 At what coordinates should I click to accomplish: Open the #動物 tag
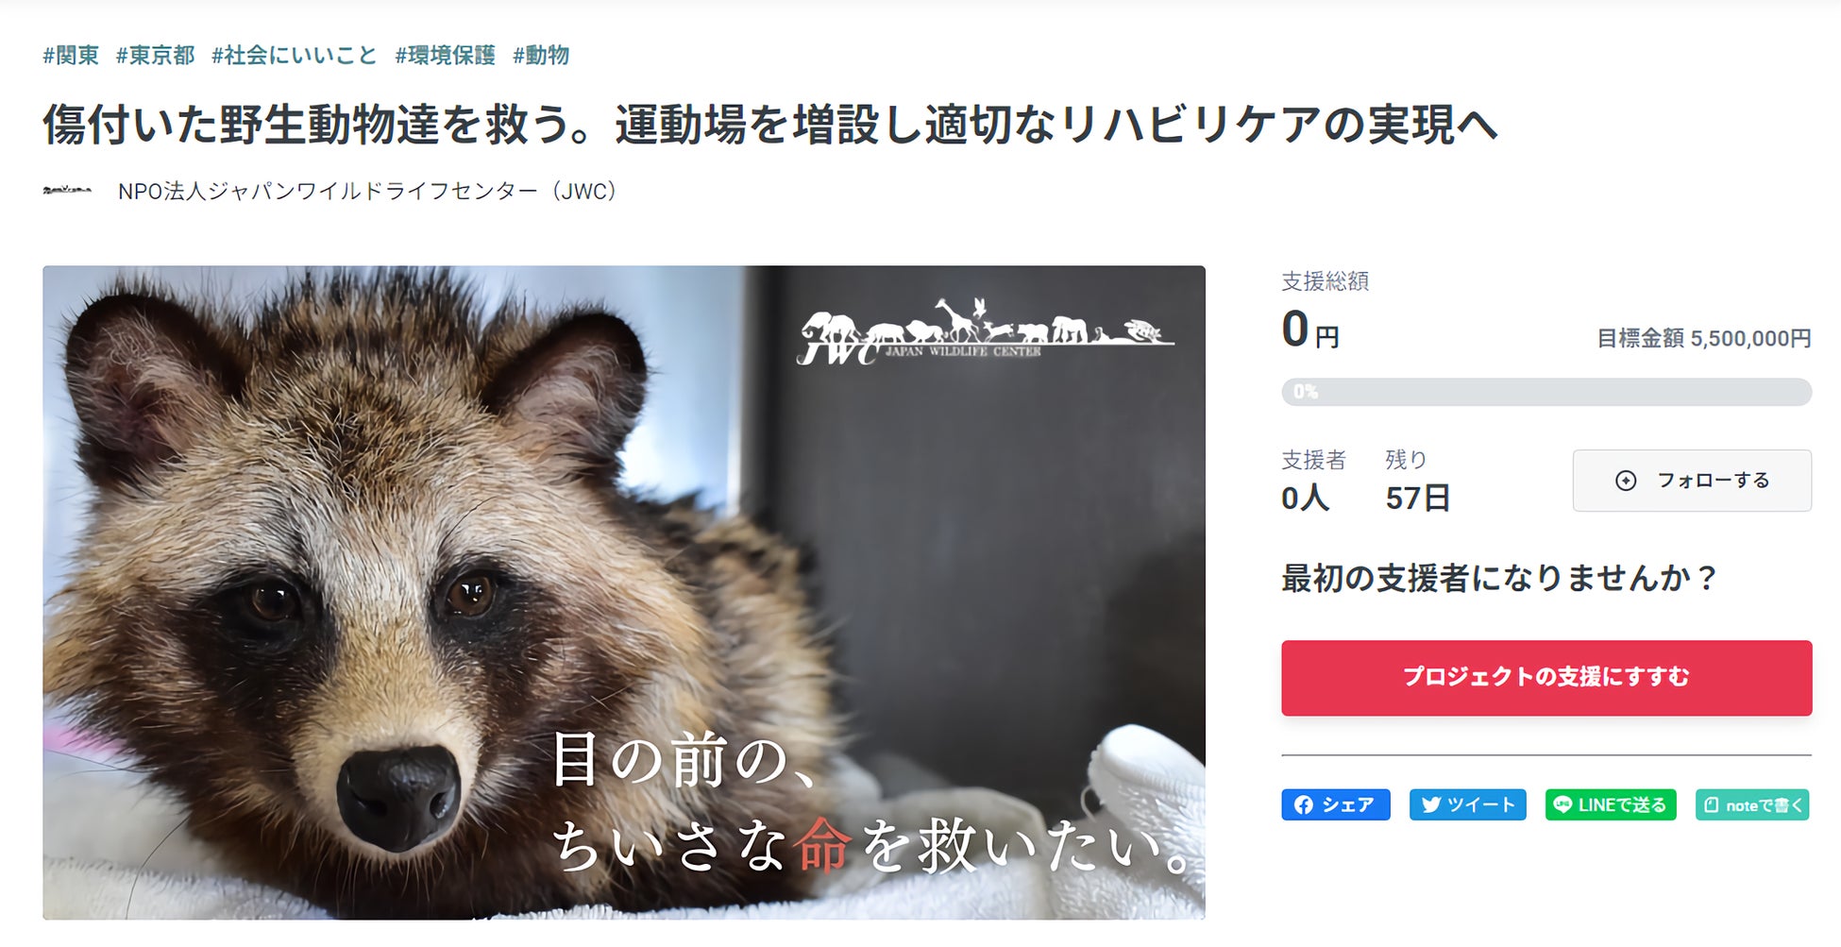[541, 56]
